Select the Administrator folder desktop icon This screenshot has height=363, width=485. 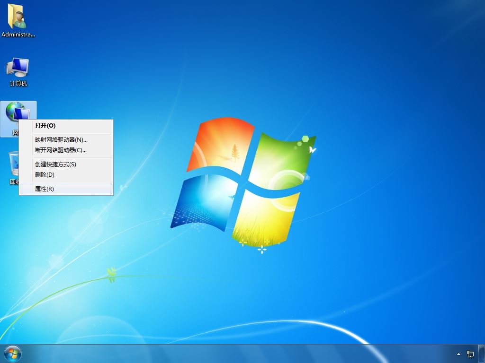pos(18,20)
